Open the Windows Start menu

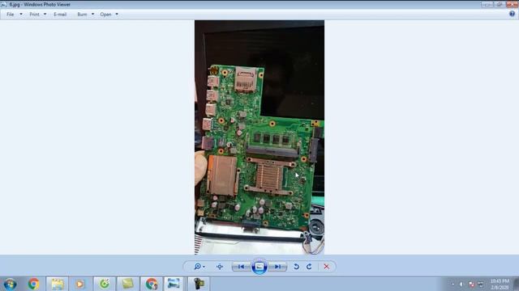click(10, 284)
